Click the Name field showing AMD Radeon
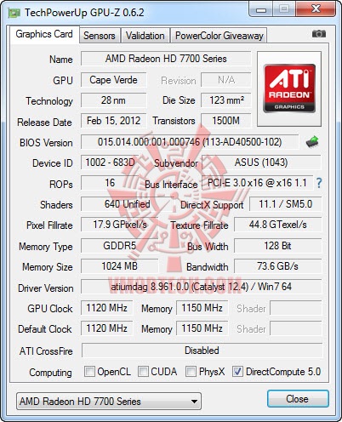 [166, 59]
